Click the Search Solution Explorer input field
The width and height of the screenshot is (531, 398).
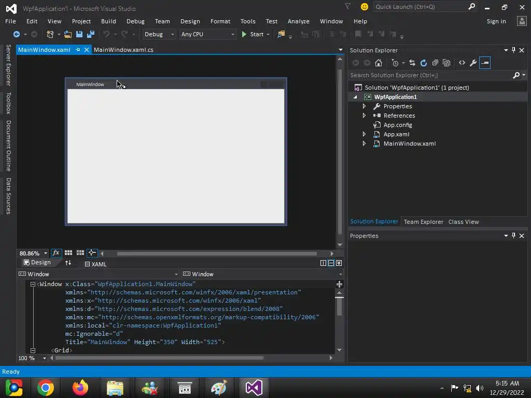[430, 75]
